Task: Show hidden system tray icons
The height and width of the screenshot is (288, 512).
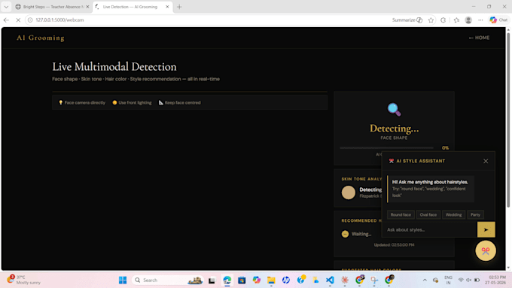Action: (425, 280)
